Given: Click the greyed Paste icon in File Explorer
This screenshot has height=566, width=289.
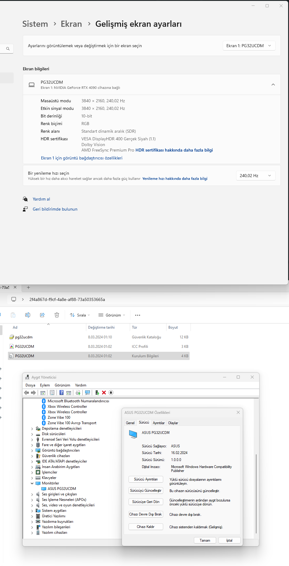Looking at the screenshot, I should (13, 315).
